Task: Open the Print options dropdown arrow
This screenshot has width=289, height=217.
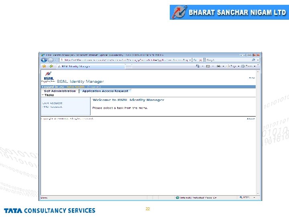Action: (223, 66)
